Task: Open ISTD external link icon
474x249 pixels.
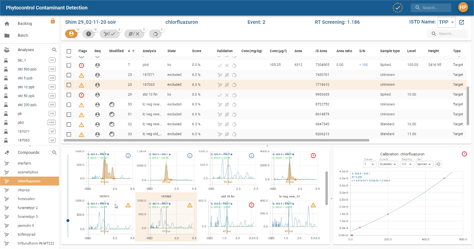Action: pos(461,22)
